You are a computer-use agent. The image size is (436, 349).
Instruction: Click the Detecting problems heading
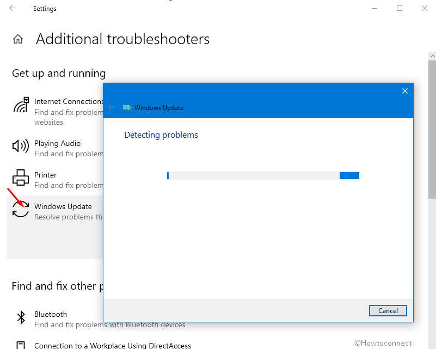(161, 135)
